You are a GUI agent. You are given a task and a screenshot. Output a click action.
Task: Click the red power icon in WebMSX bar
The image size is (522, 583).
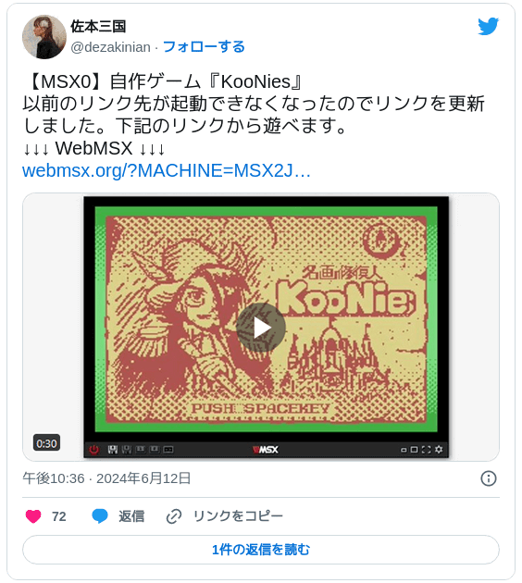(x=93, y=450)
